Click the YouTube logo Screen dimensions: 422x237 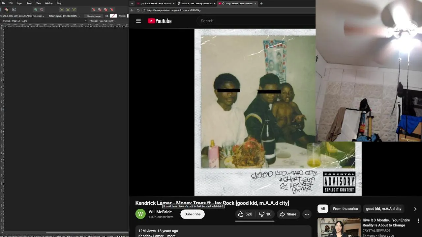click(160, 21)
